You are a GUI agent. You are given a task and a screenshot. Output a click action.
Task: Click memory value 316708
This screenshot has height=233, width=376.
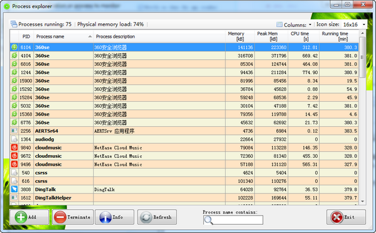[x=245, y=56]
